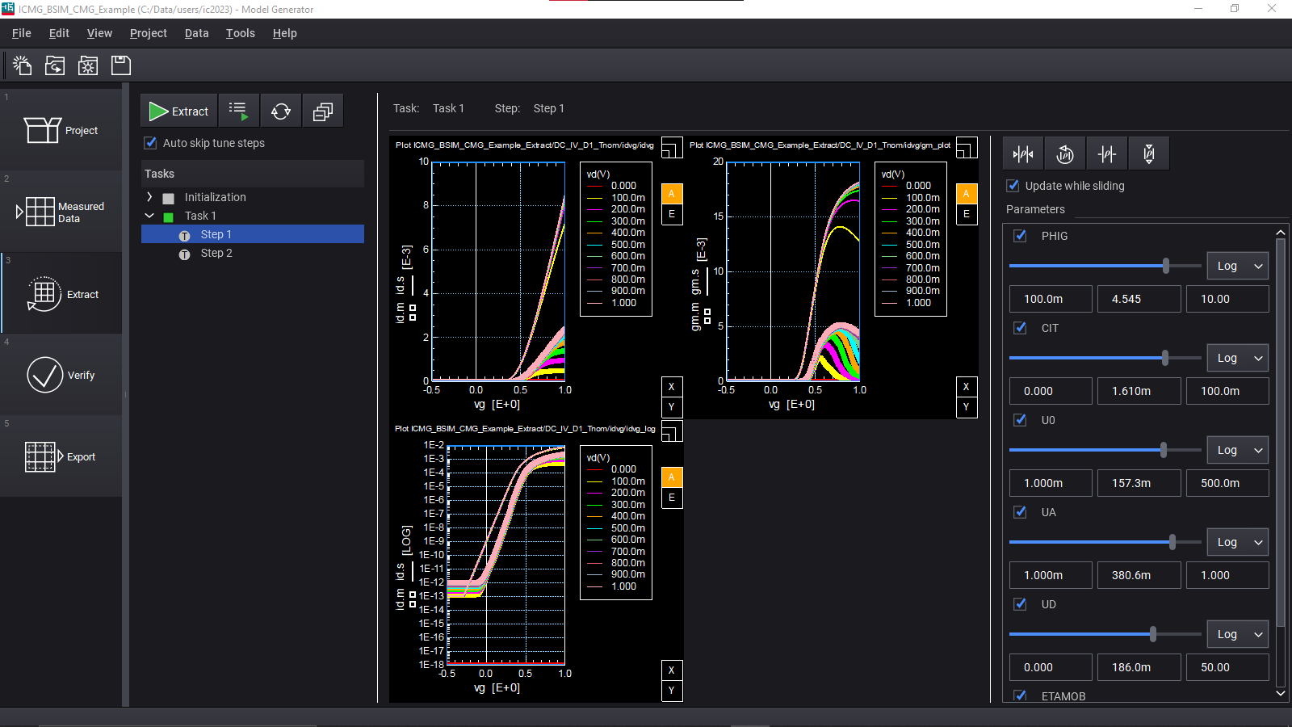The height and width of the screenshot is (727, 1292).
Task: Disable the PHIG parameter checkbox
Action: coord(1021,236)
